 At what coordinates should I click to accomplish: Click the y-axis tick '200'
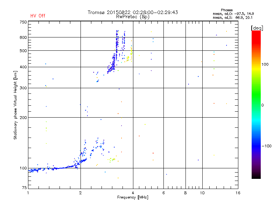tap(23, 118)
